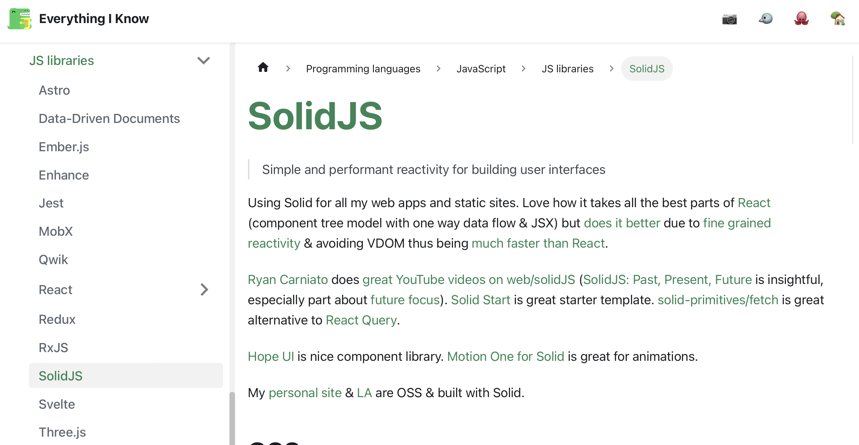Screen dimensions: 859x445
Task: Open the Ryan Carniato link
Action: pos(287,279)
